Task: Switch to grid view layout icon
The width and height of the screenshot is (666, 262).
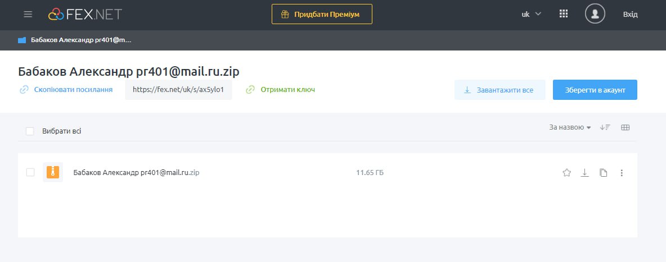Action: tap(625, 128)
